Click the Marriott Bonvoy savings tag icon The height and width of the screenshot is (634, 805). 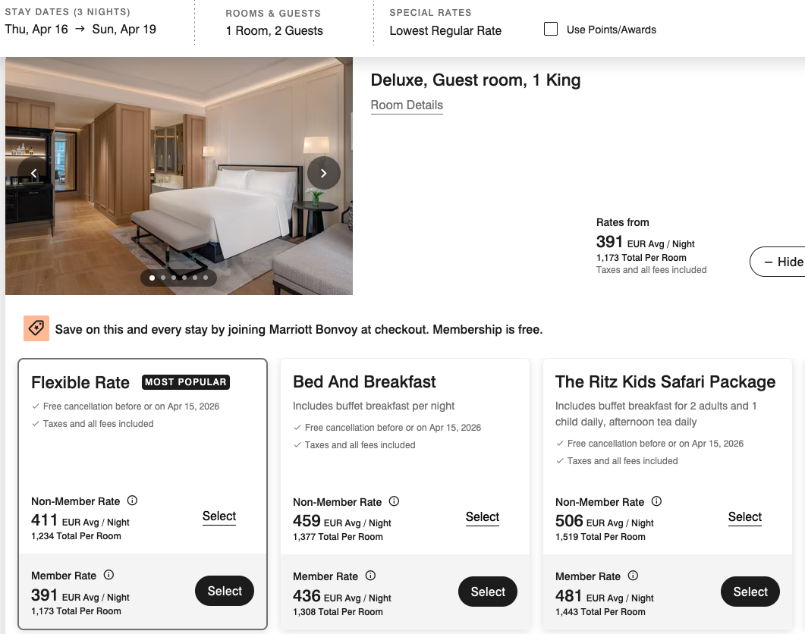point(36,328)
